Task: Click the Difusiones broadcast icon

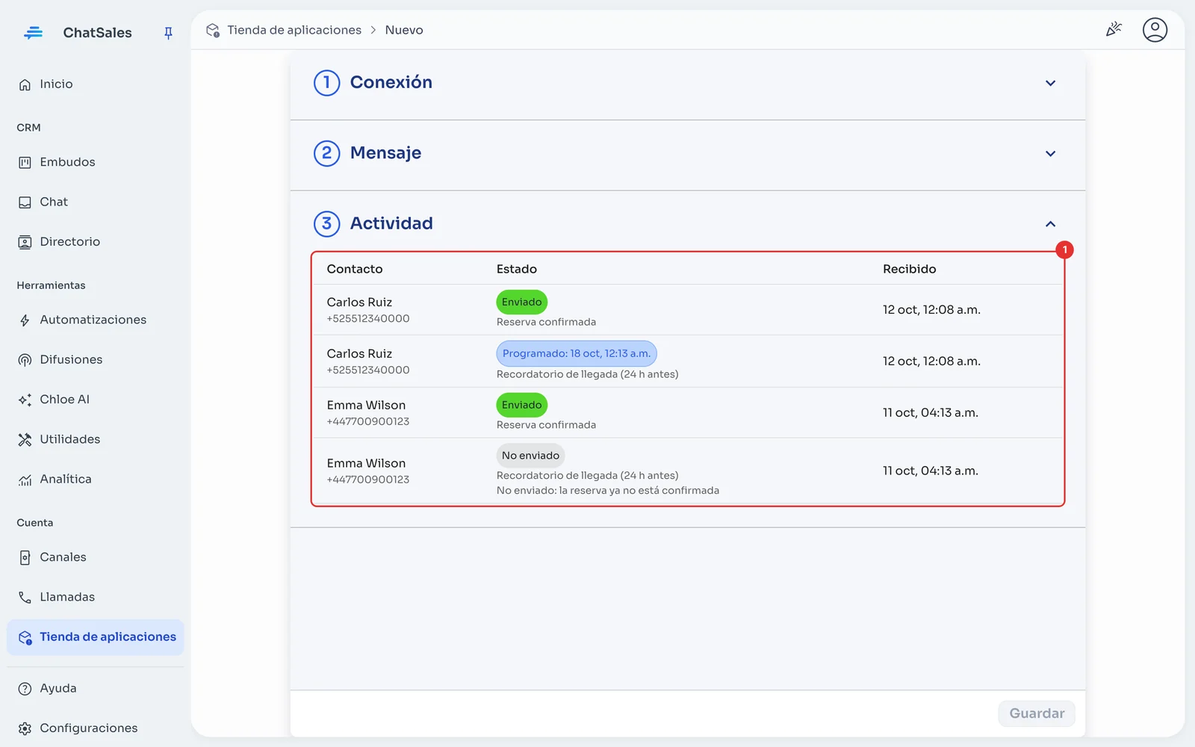Action: (x=25, y=360)
